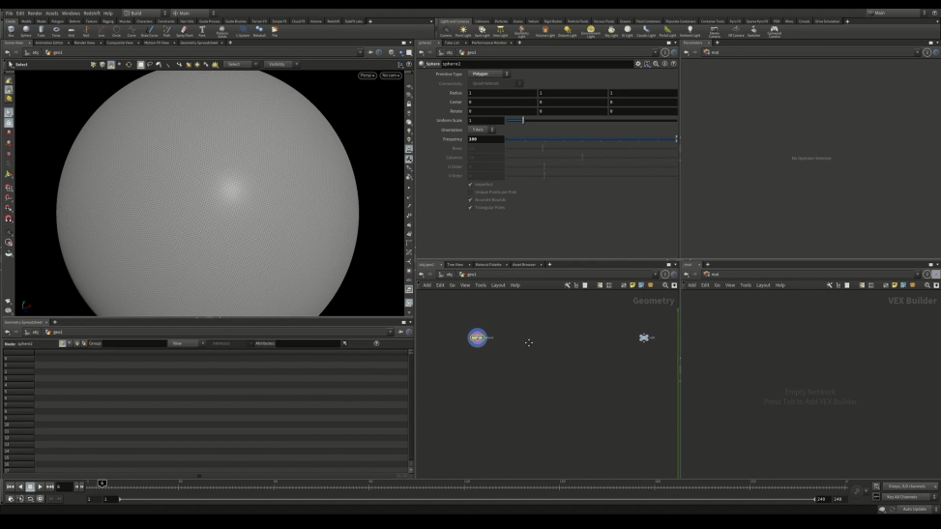
Task: Select the L-System shelf tool
Action: pyautogui.click(x=243, y=31)
